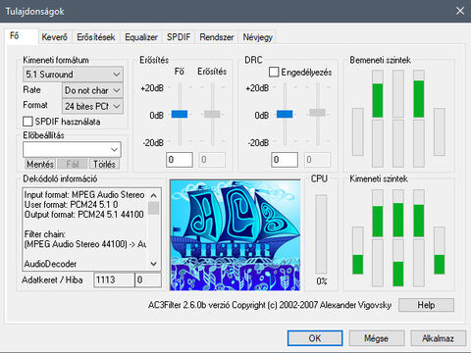
Task: Click the Mentés preset button
Action: coord(40,164)
